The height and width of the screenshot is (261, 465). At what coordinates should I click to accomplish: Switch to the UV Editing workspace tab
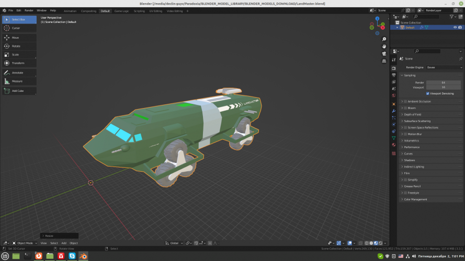(156, 10)
